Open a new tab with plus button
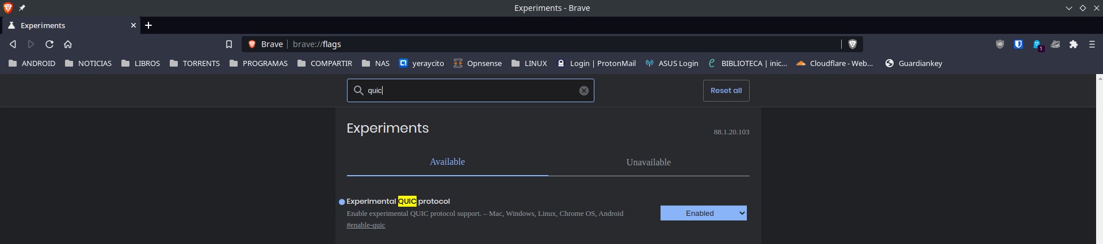This screenshot has height=244, width=1103. coord(148,25)
